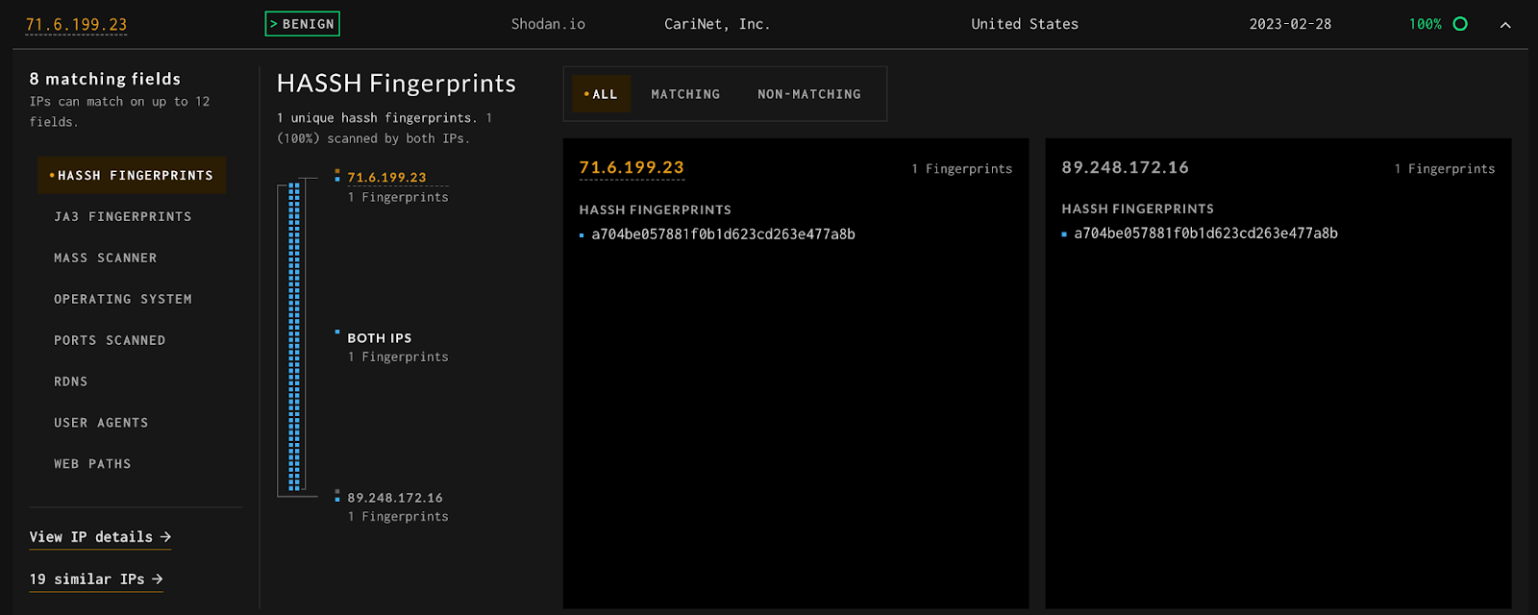
Task: Switch to the MATCHING filter tab
Action: coord(685,94)
